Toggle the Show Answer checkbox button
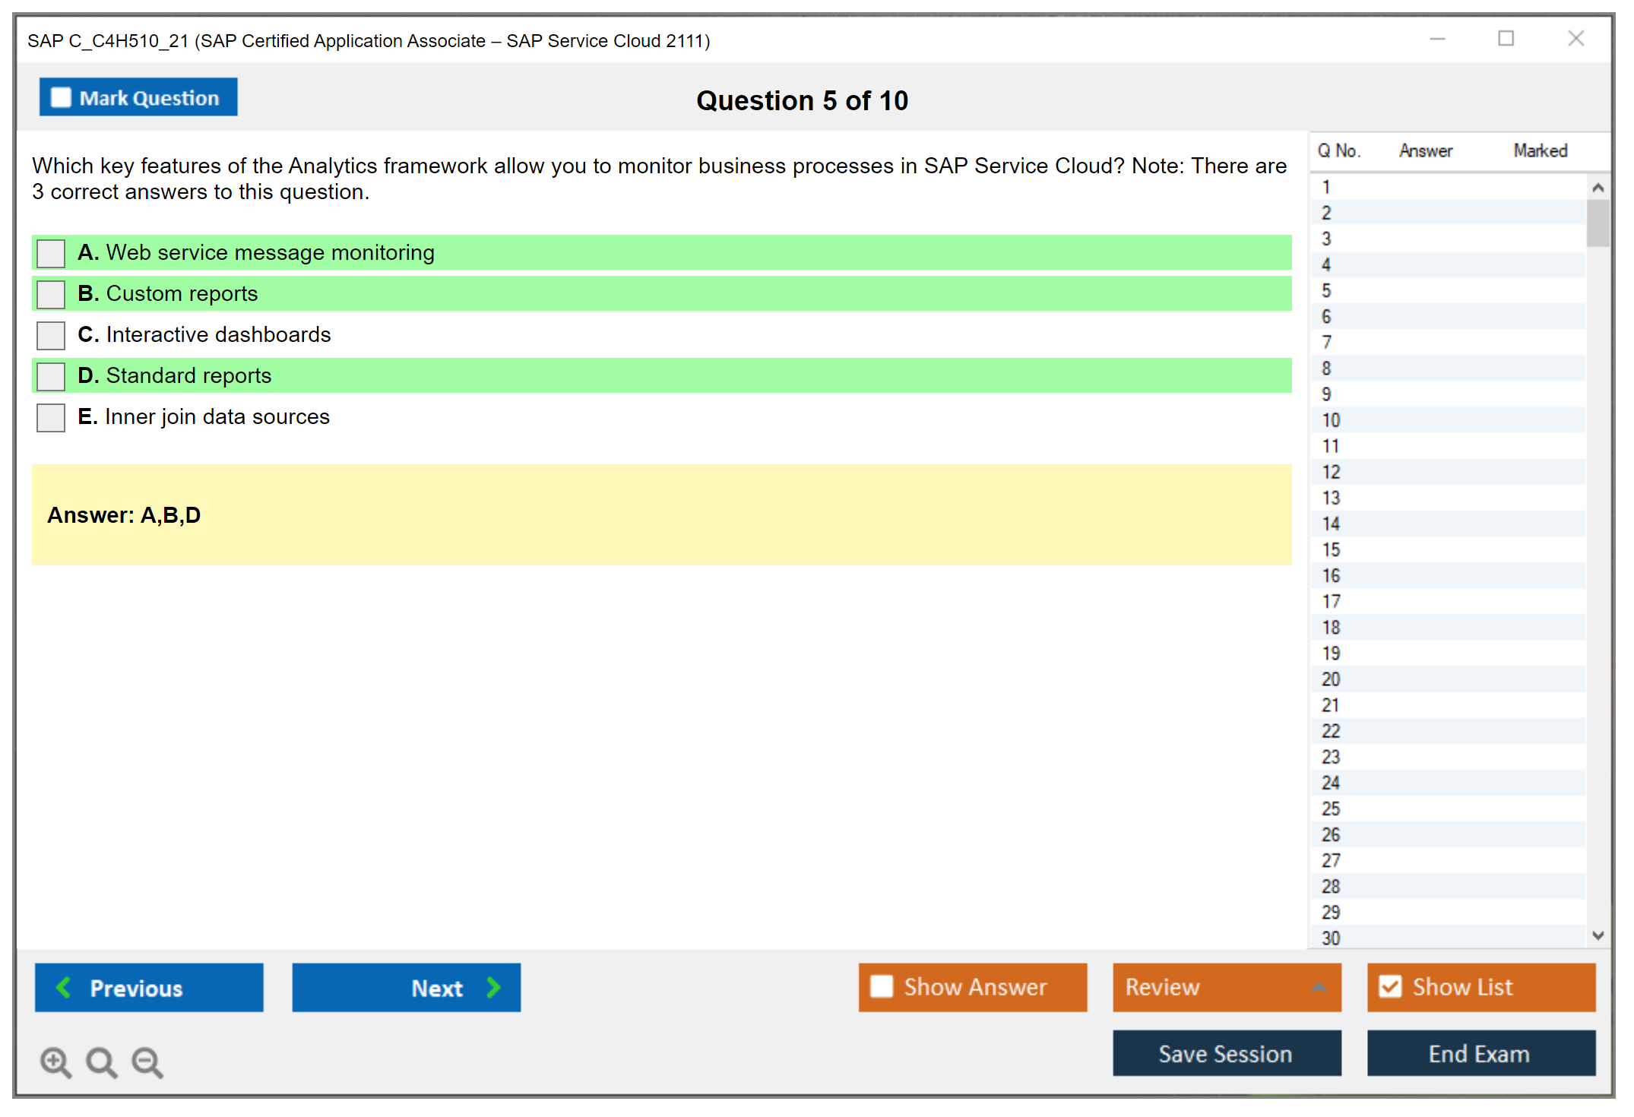1634x1117 pixels. [882, 986]
